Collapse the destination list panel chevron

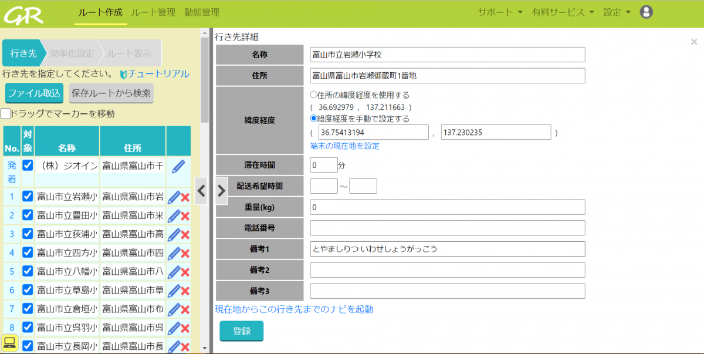pyautogui.click(x=200, y=191)
